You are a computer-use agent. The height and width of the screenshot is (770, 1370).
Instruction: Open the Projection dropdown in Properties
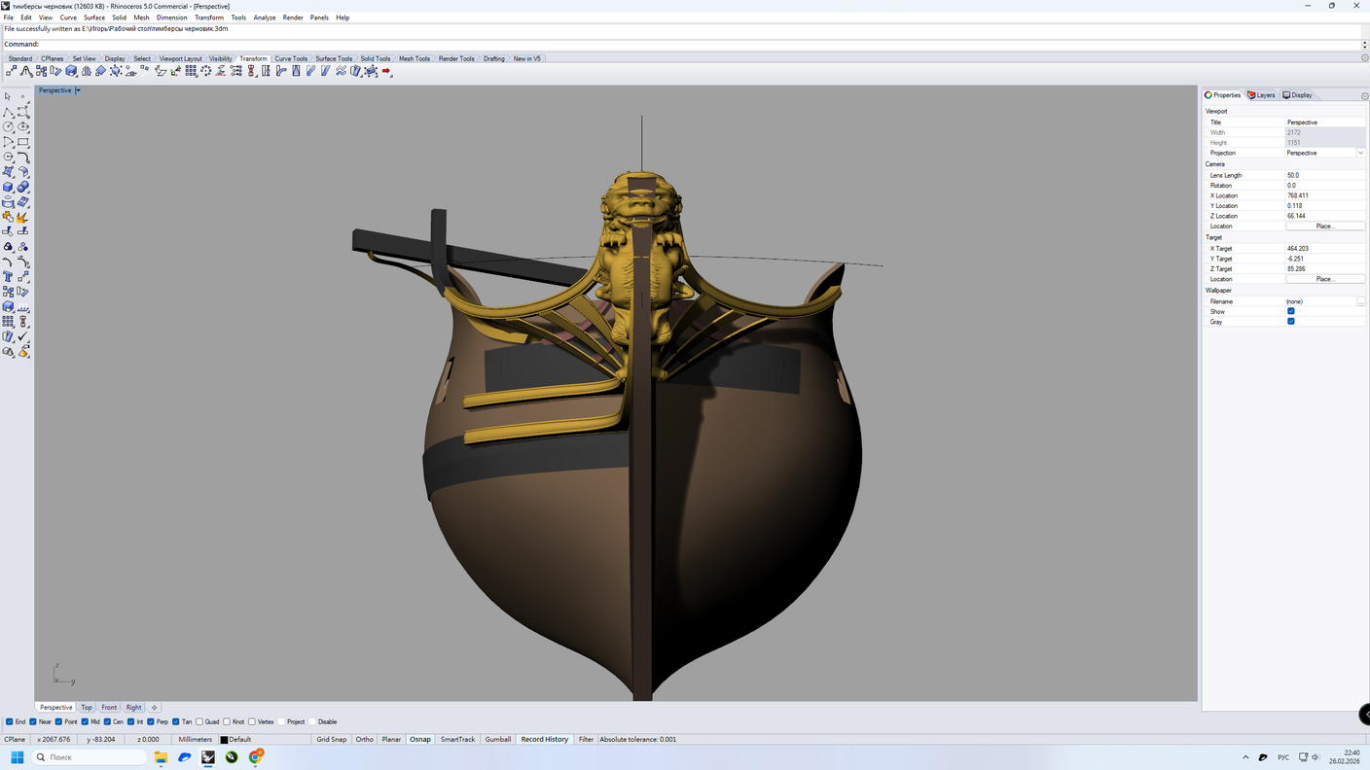[x=1359, y=153]
